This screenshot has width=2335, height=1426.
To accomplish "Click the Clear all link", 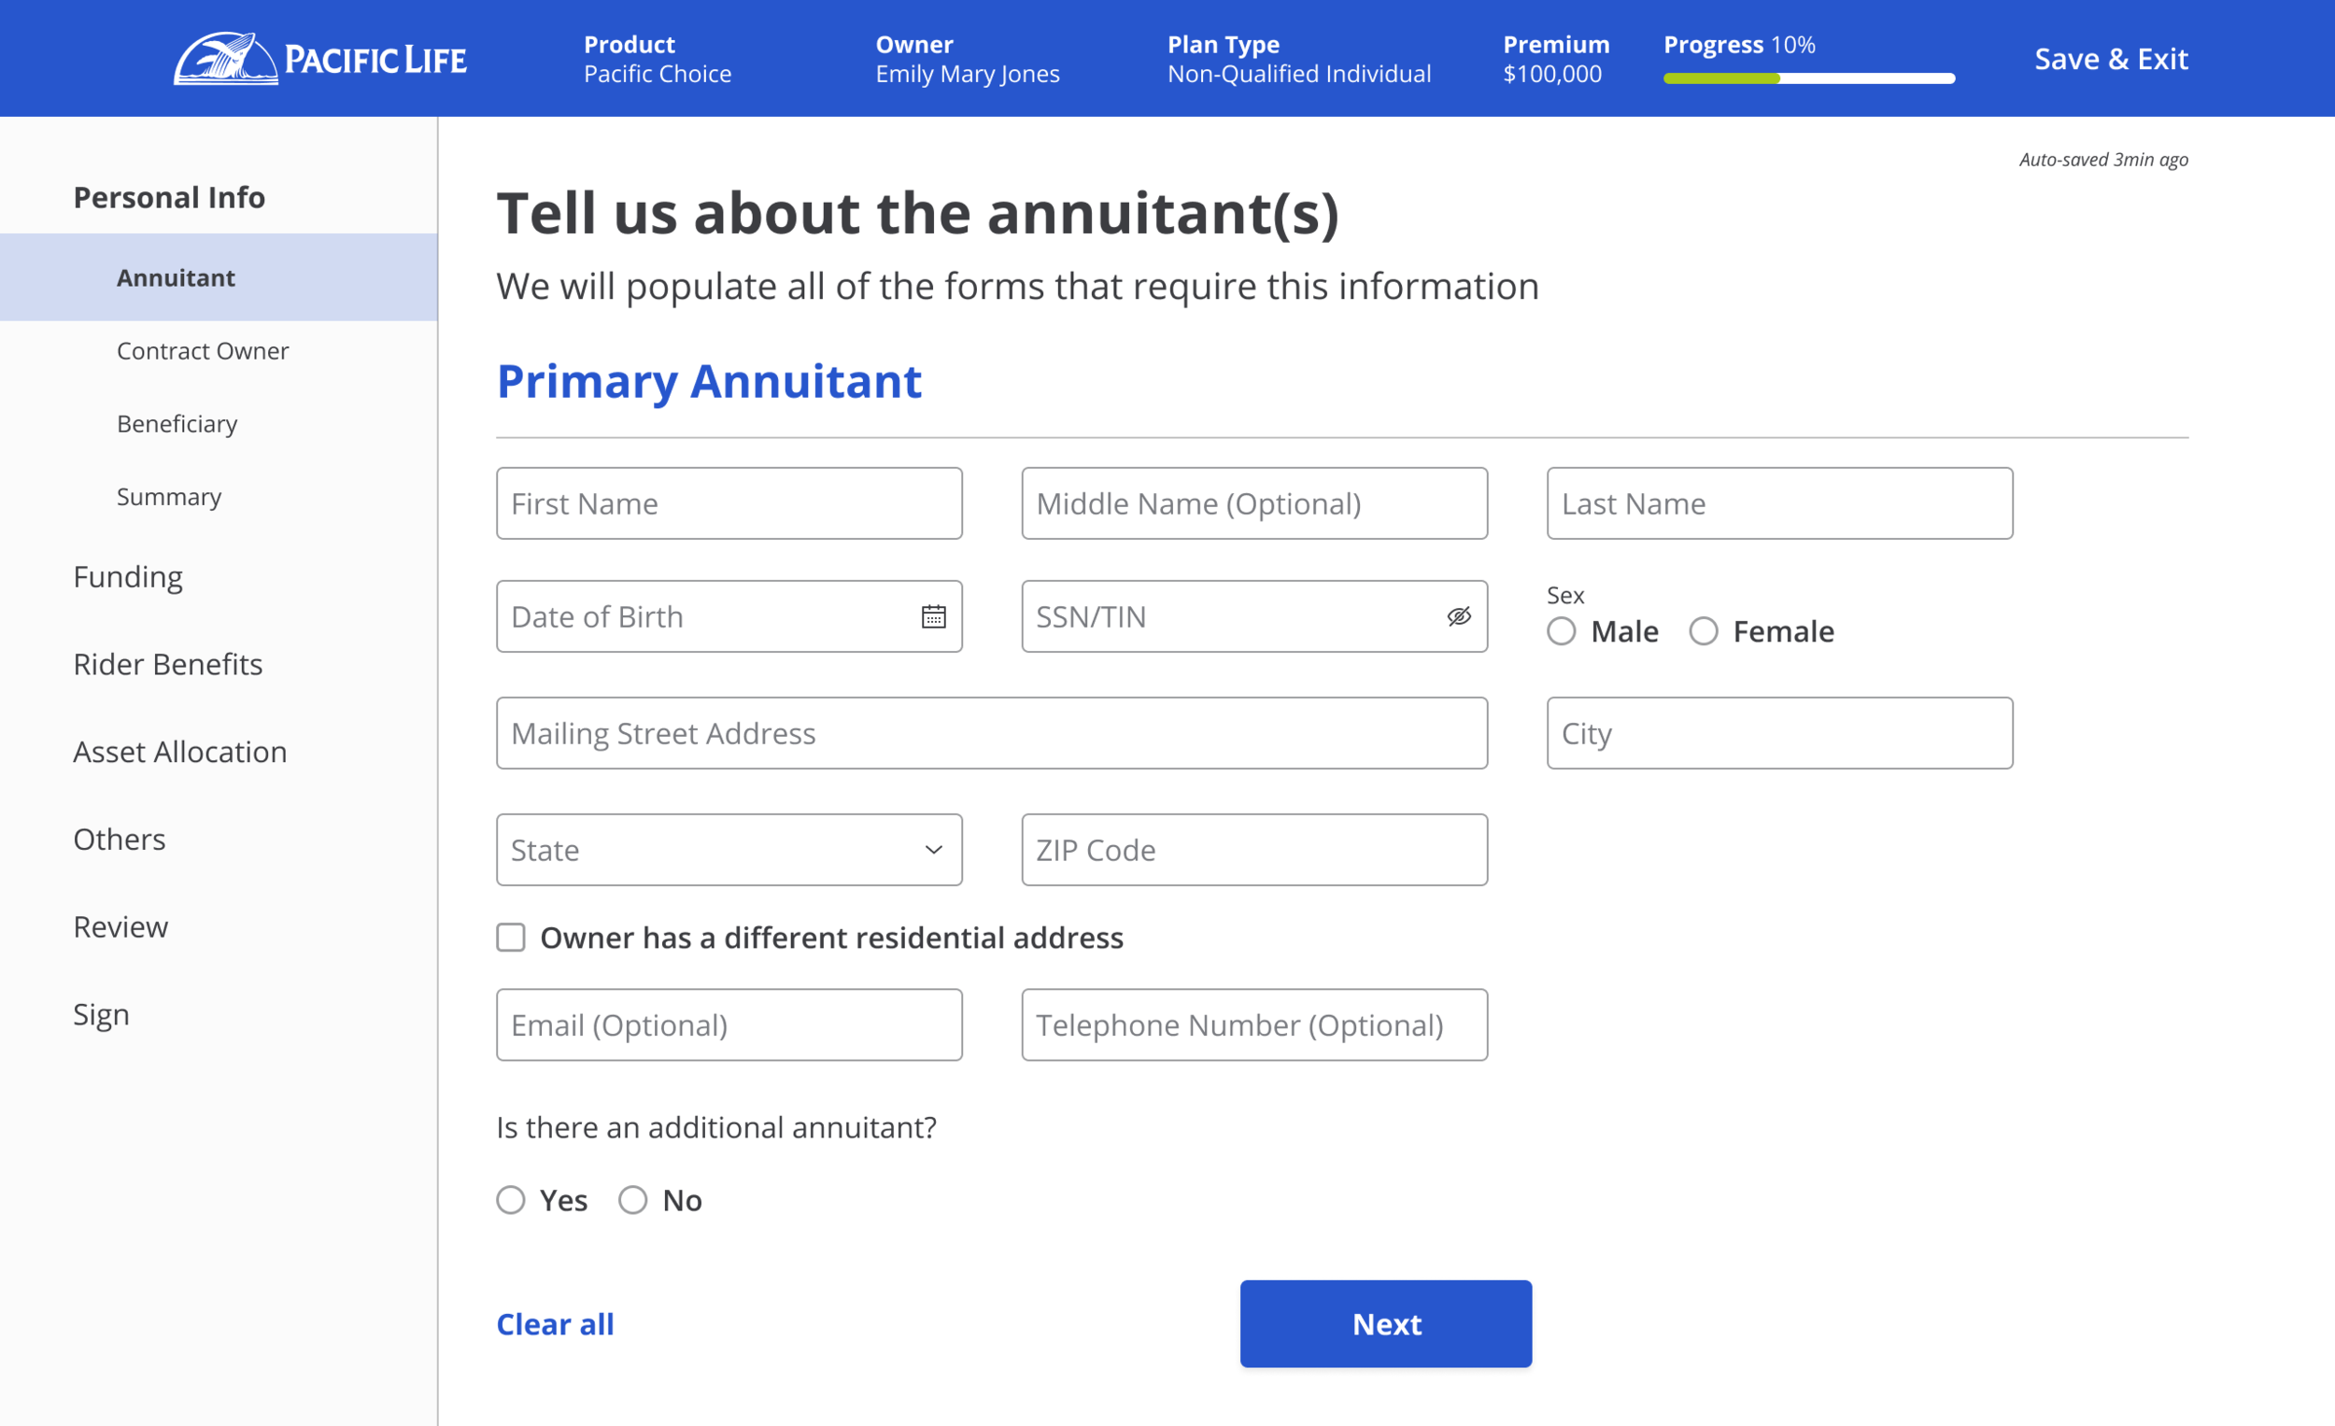I will (556, 1323).
